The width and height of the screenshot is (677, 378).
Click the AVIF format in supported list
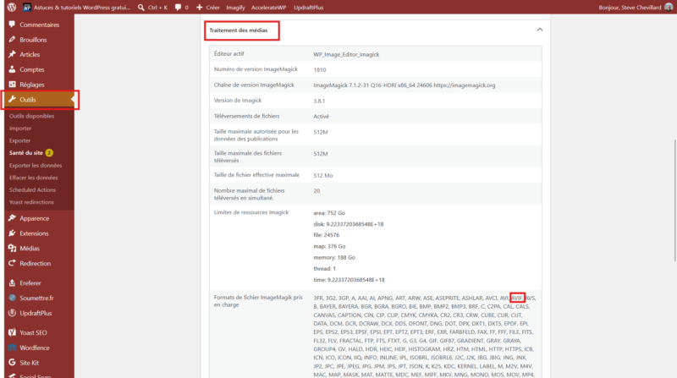point(517,298)
